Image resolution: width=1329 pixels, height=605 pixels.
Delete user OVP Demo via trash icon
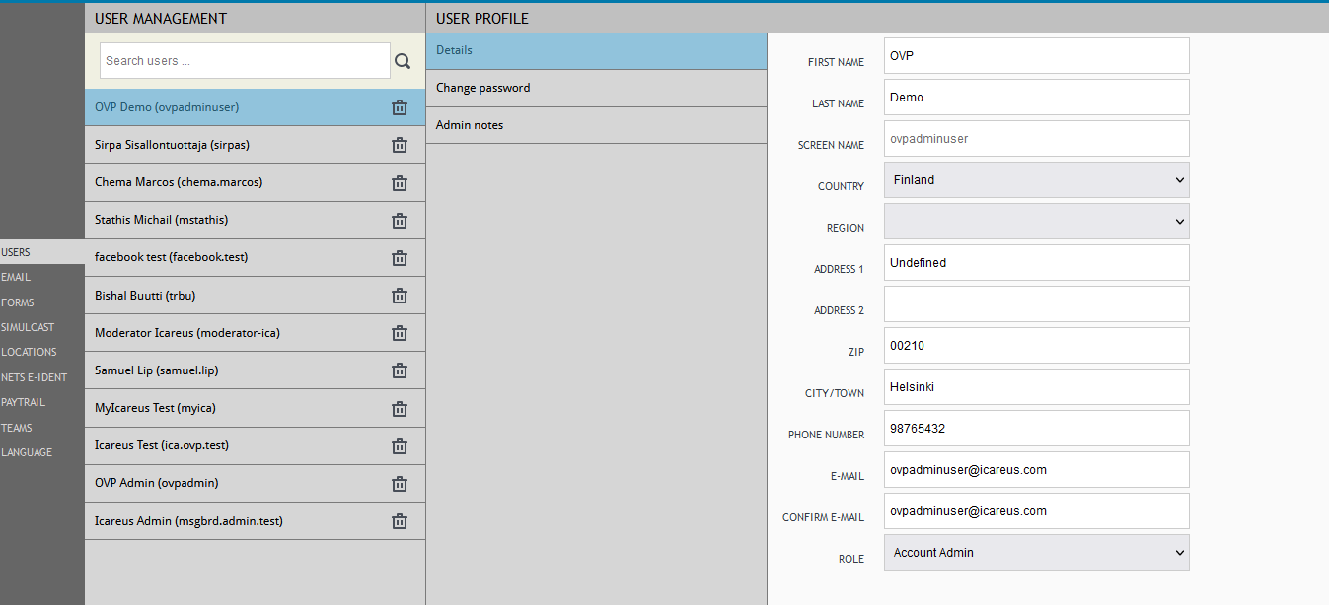point(400,107)
